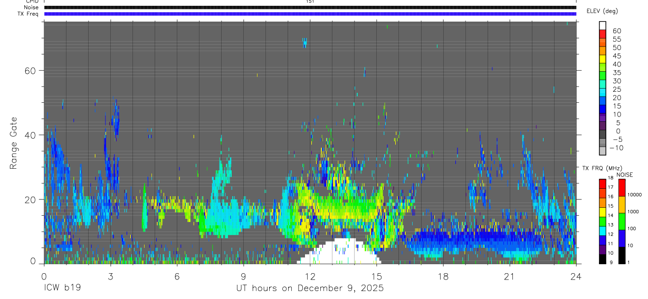
Task: Click the 'UT hours on December 9, 2025' axis title
Action: click(x=309, y=288)
